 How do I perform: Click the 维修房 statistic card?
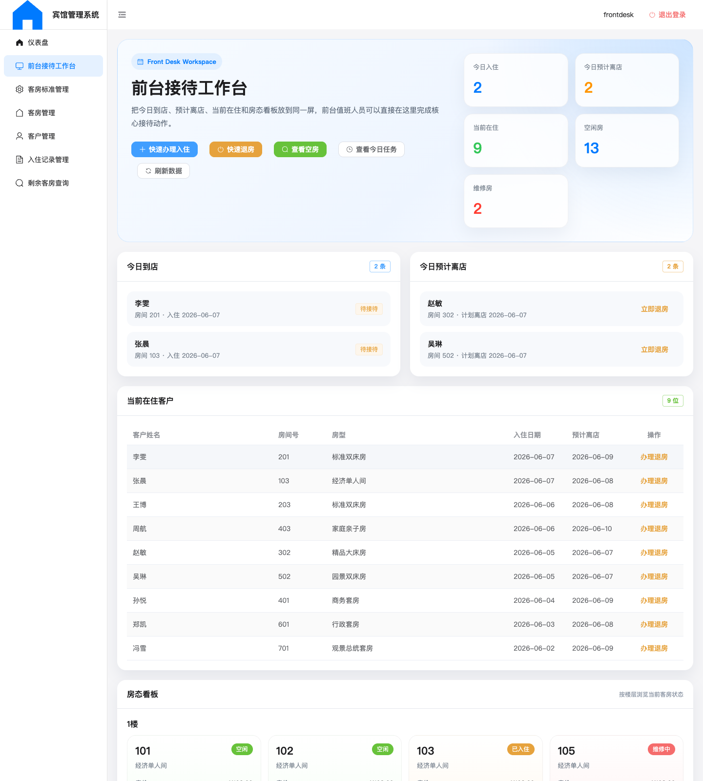click(x=516, y=201)
